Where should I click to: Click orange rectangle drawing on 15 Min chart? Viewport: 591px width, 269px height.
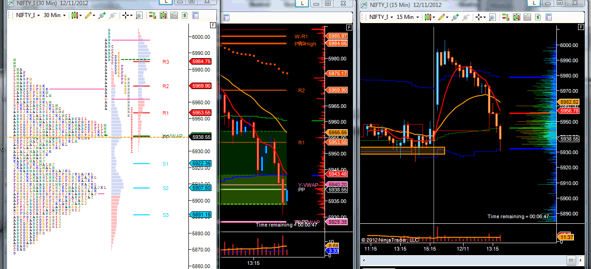(x=402, y=150)
